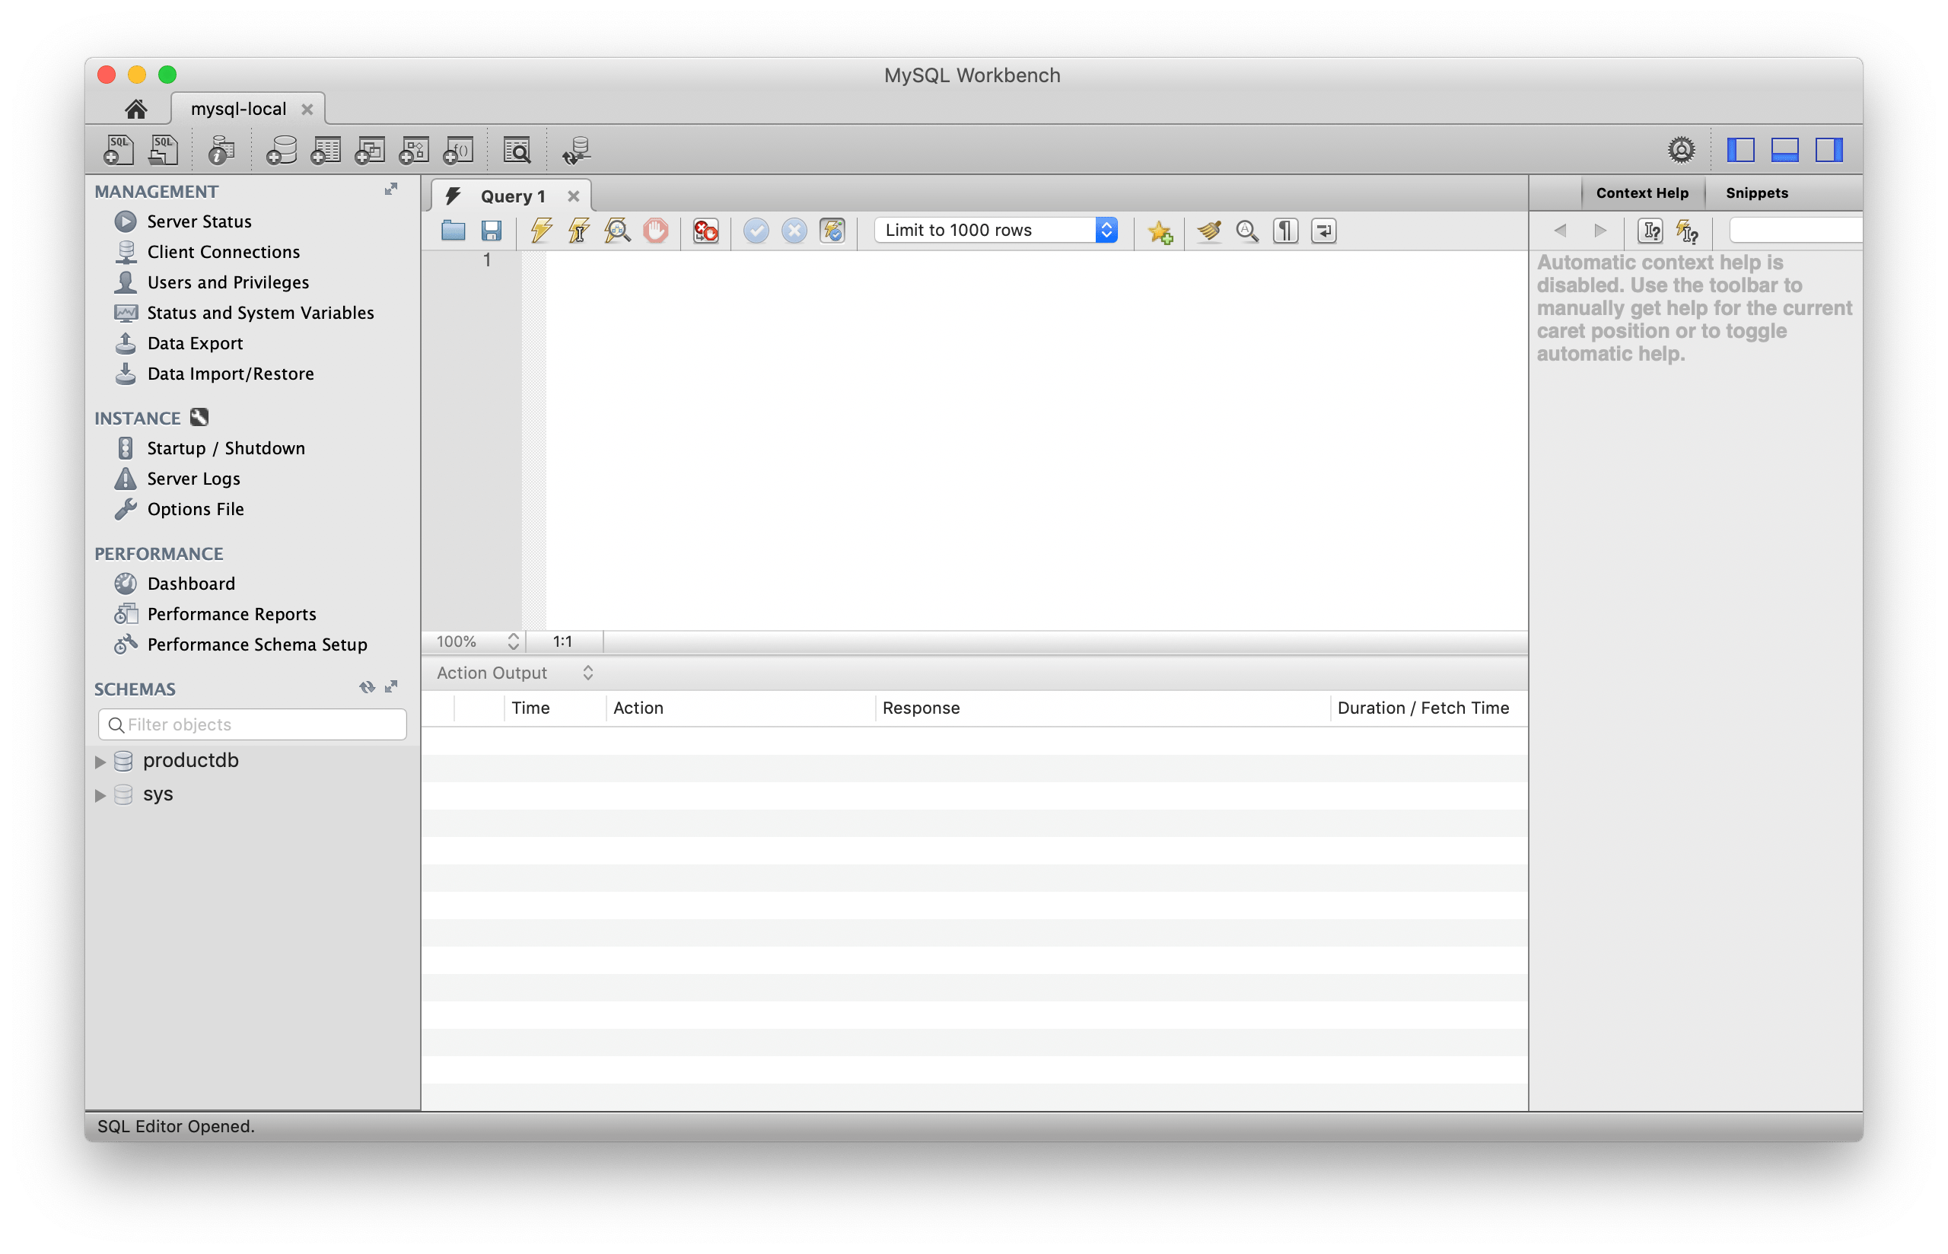Execute the SQL script with the lightning icon
Viewport: 1948px width, 1254px height.
(540, 231)
